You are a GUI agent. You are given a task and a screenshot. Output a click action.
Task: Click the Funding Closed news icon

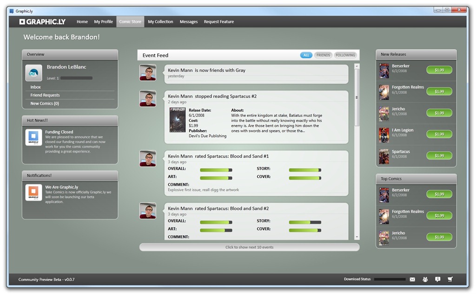point(33,137)
